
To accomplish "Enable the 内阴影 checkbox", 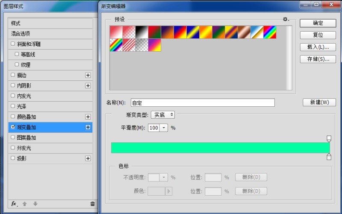I will point(13,85).
